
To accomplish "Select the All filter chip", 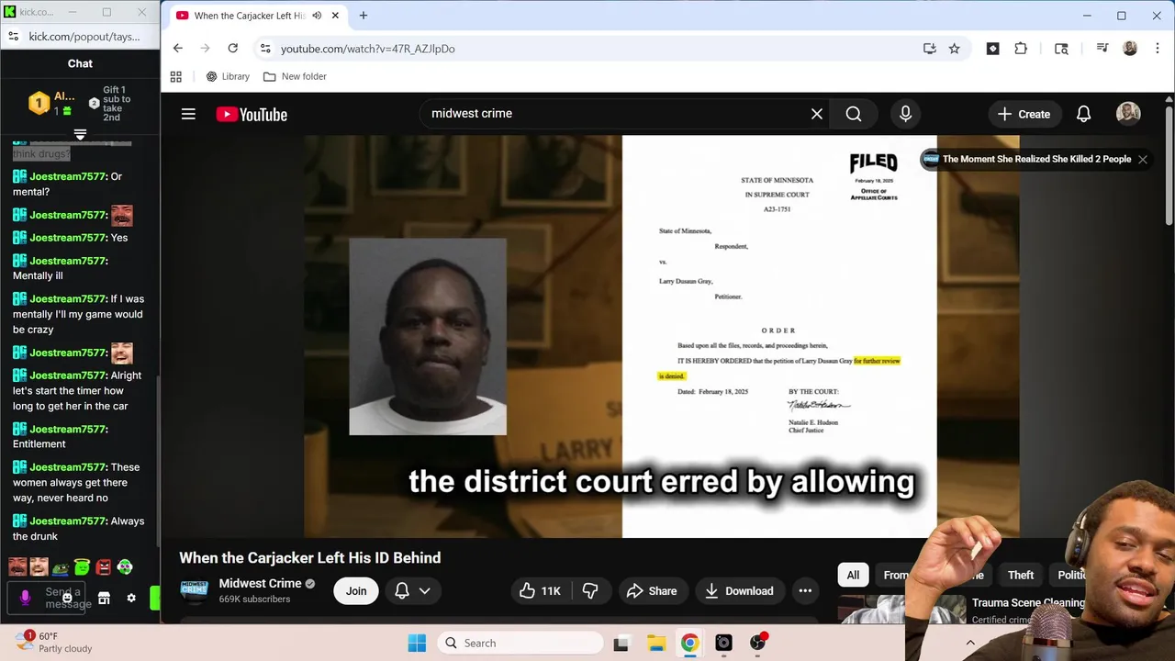I will 853,575.
